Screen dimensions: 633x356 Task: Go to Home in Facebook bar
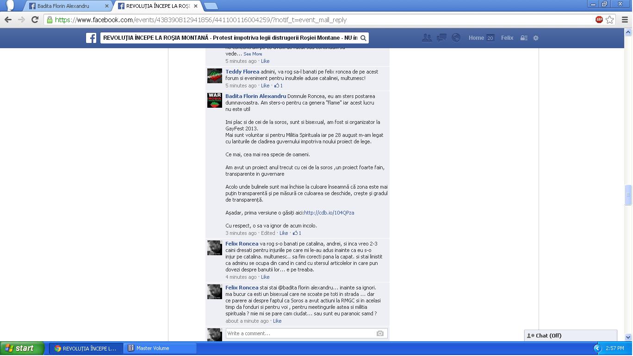[476, 38]
